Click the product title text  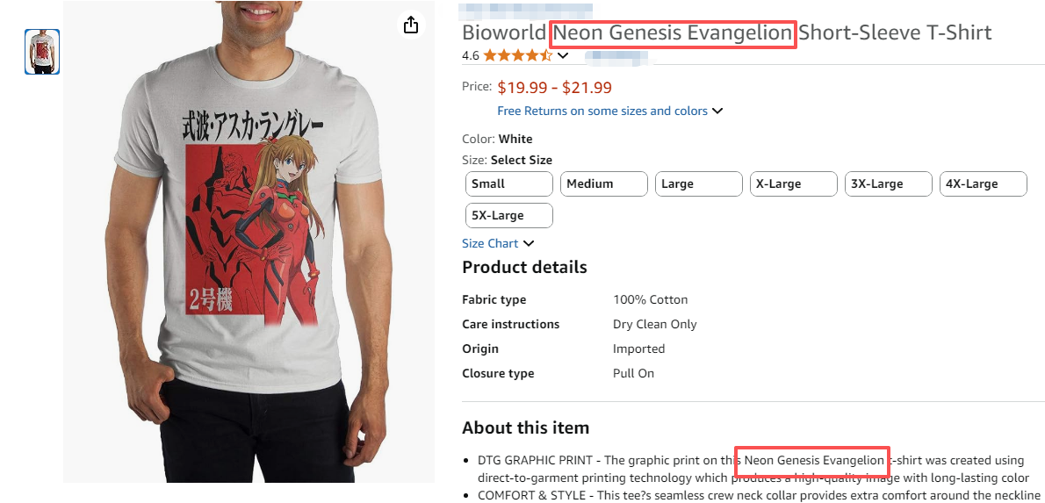[726, 33]
